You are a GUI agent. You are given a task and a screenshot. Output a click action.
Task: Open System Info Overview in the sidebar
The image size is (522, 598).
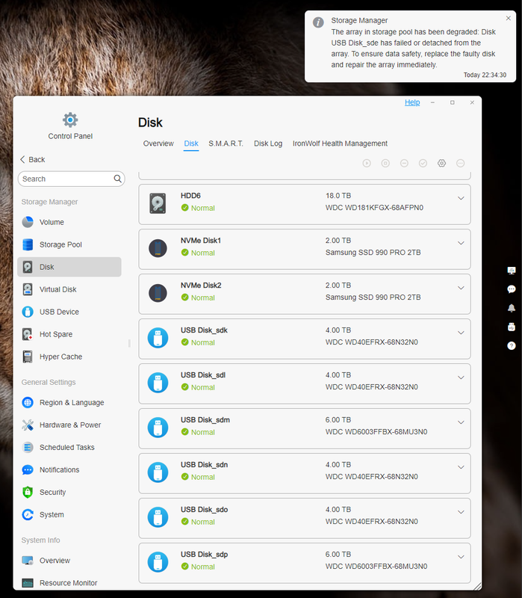point(69,560)
